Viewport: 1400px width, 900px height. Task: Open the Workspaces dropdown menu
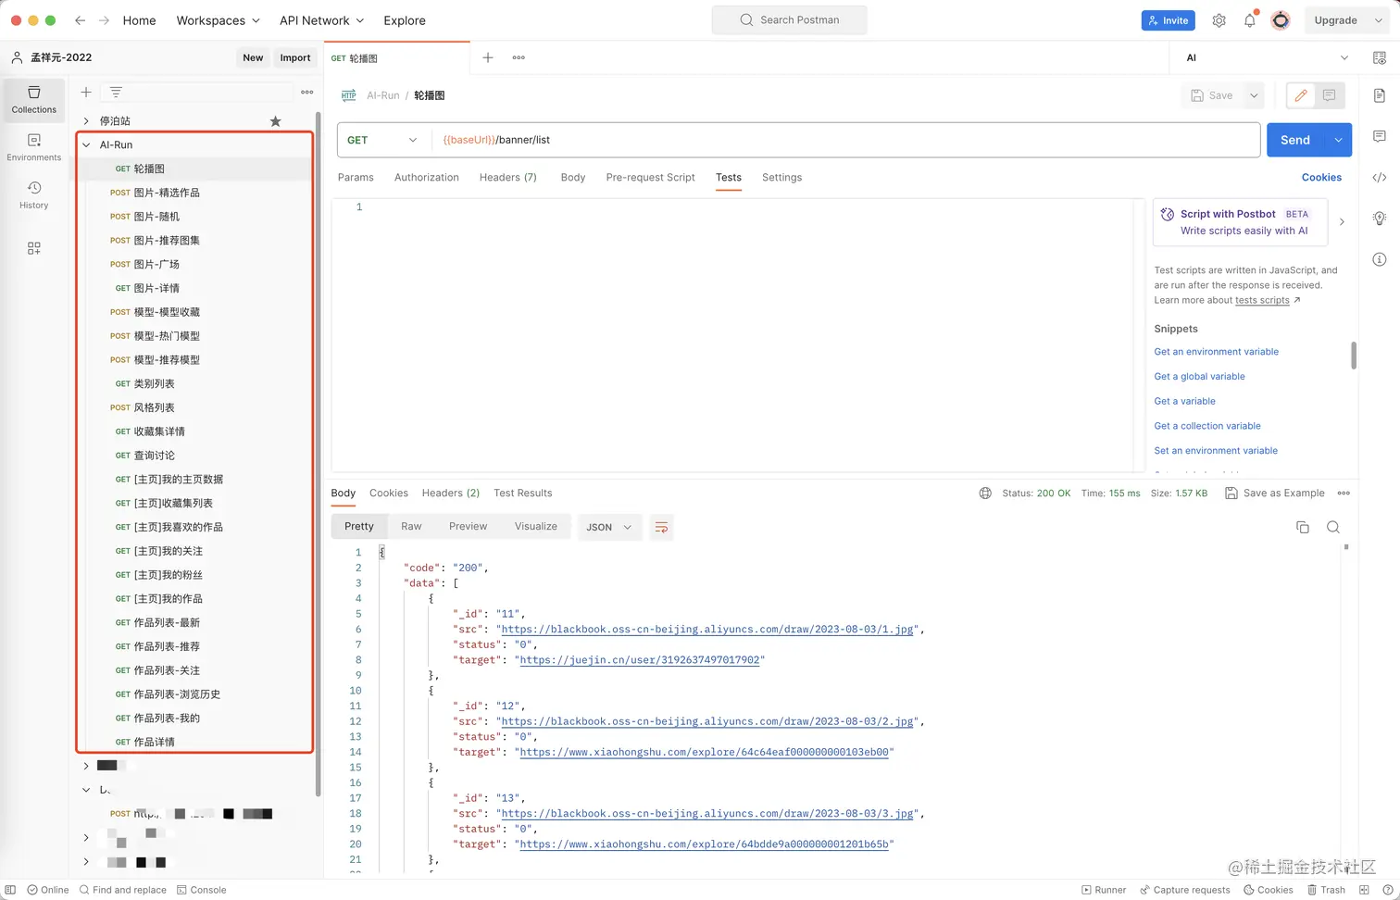(219, 20)
